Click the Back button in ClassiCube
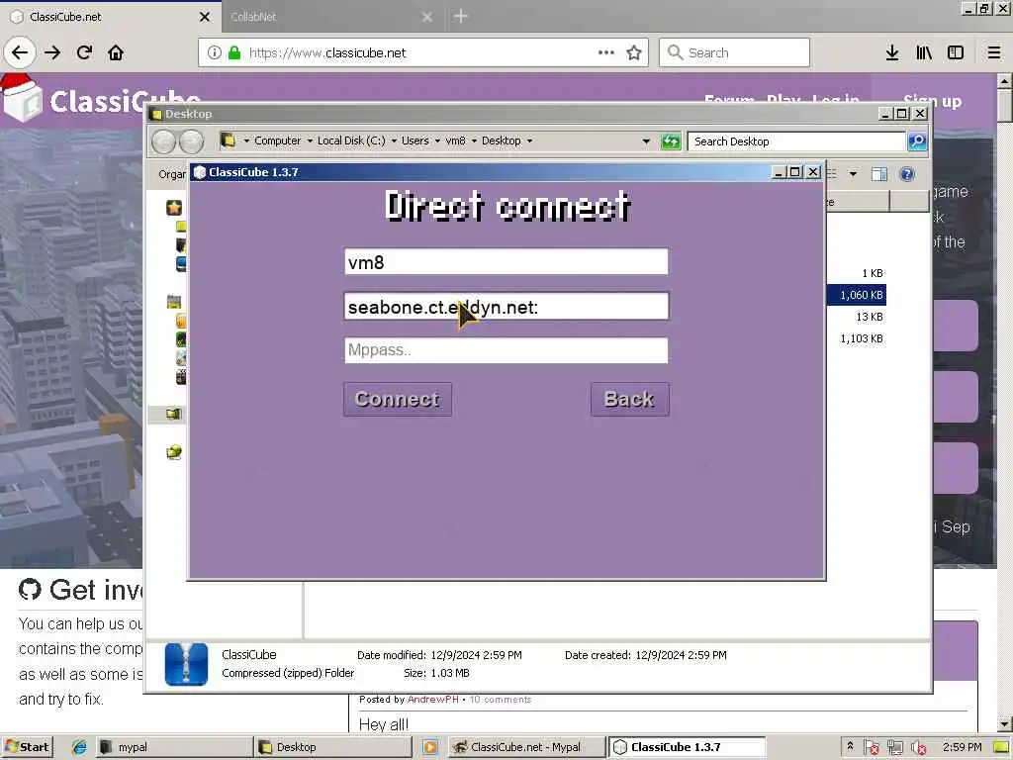Viewport: 1013px width, 760px height. [629, 400]
